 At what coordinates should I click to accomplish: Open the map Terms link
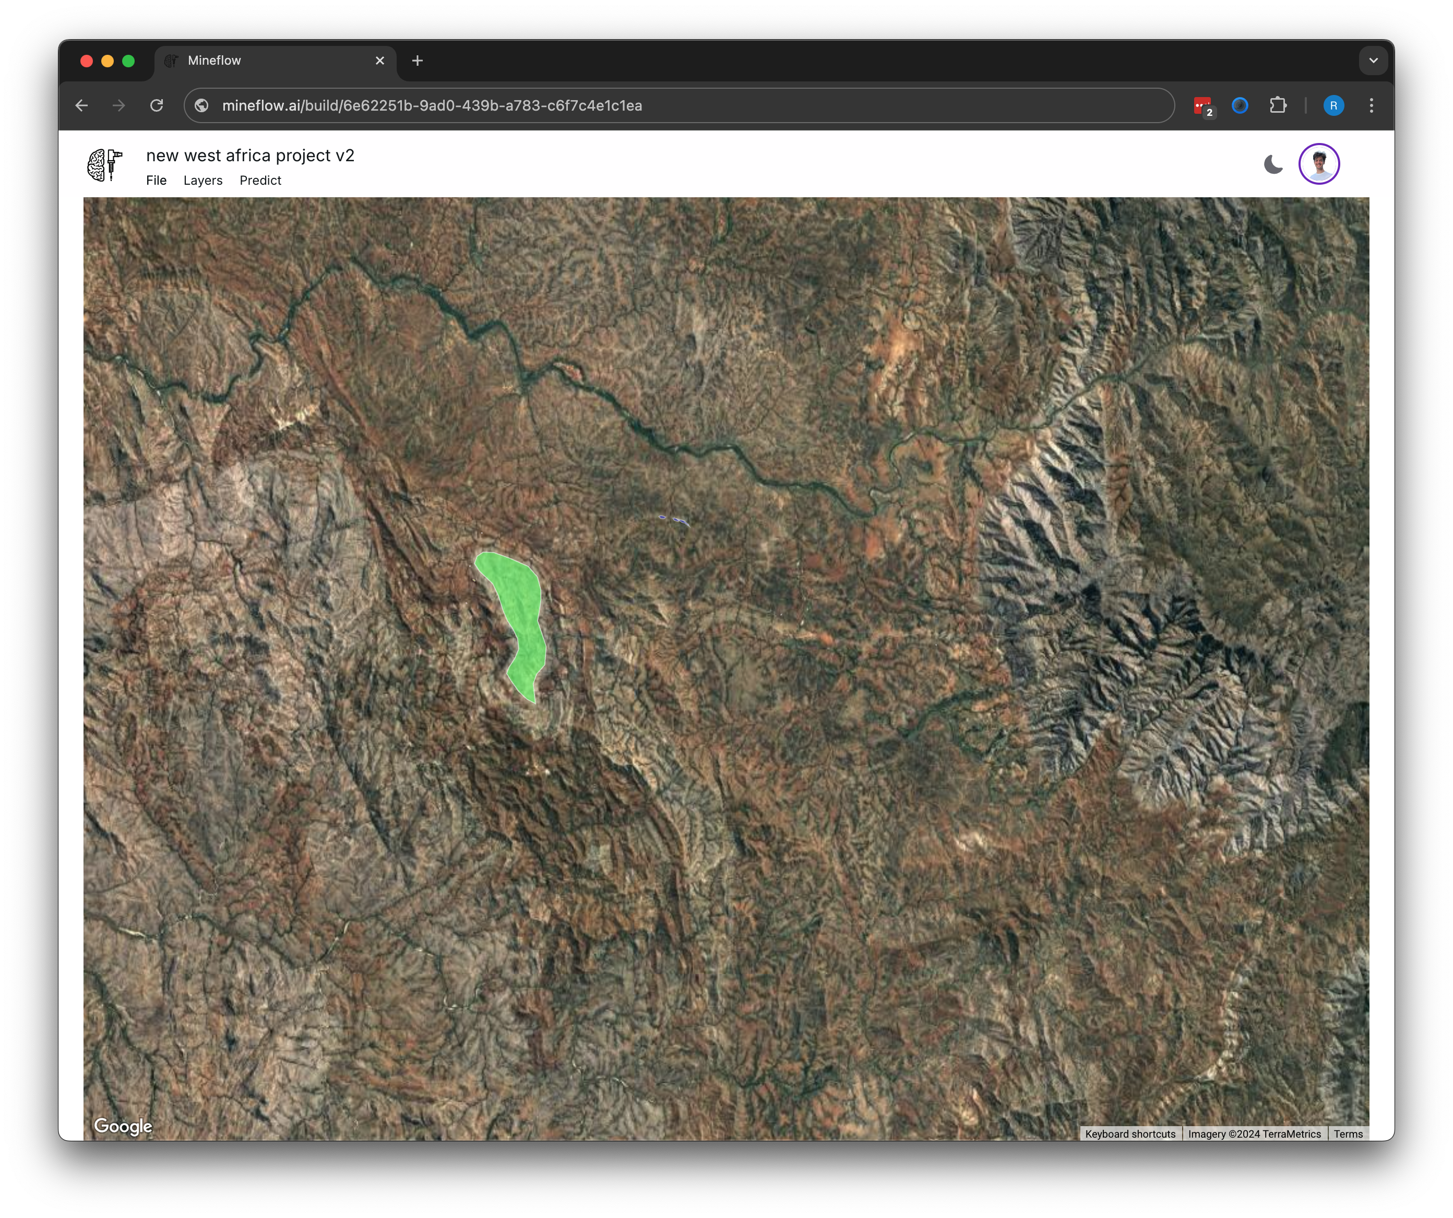(x=1348, y=1133)
